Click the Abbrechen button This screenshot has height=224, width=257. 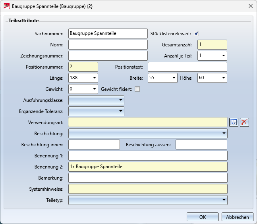point(237,217)
